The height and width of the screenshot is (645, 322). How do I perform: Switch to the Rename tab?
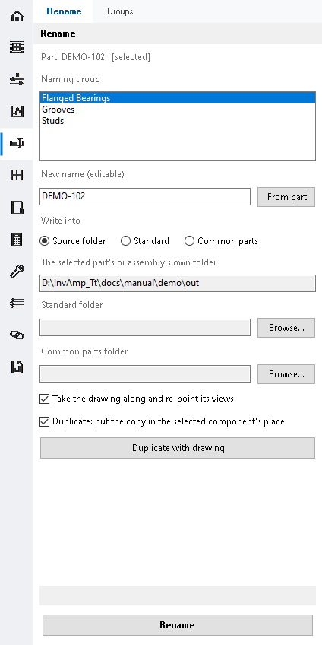tap(64, 11)
